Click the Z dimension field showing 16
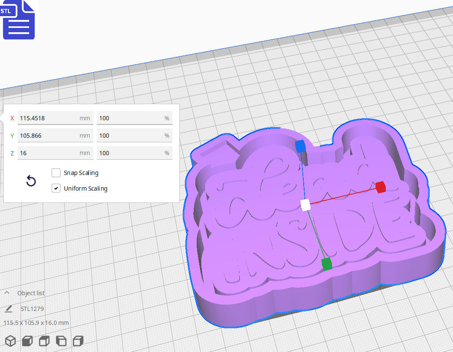This screenshot has height=352, width=453. pyautogui.click(x=55, y=153)
